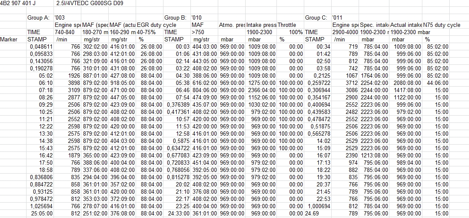Select the N75 value 44:06:00
469x218 pixels.
[436, 83]
